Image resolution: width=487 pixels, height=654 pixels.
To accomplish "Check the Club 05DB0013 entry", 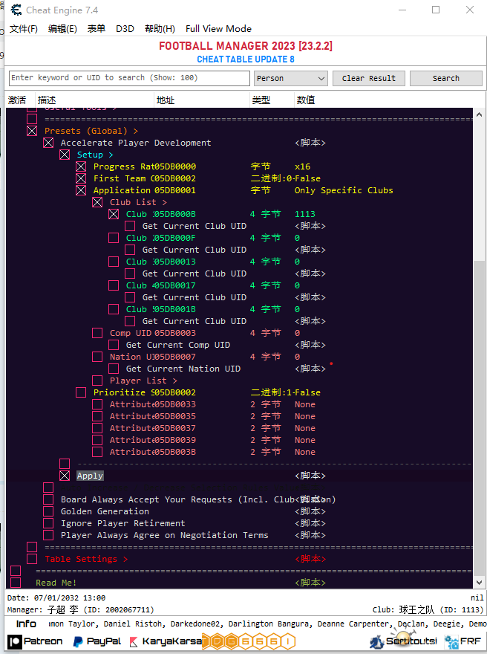I will pyautogui.click(x=114, y=262).
